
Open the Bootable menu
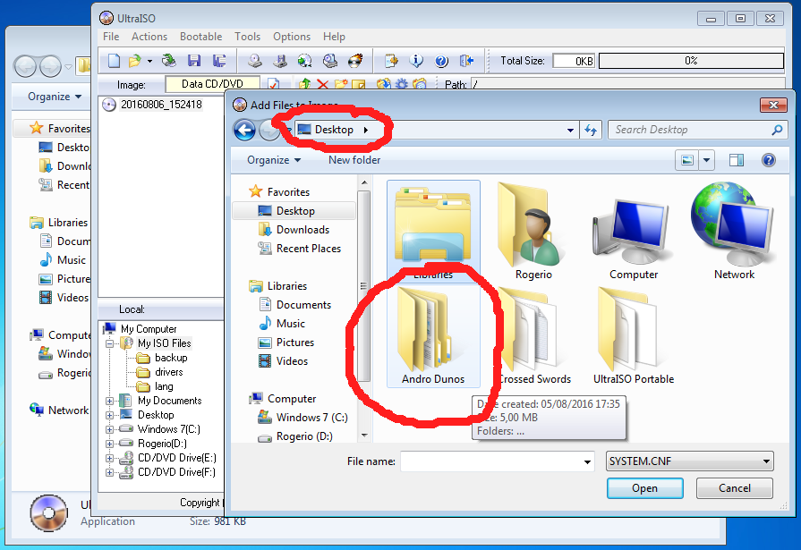click(200, 37)
